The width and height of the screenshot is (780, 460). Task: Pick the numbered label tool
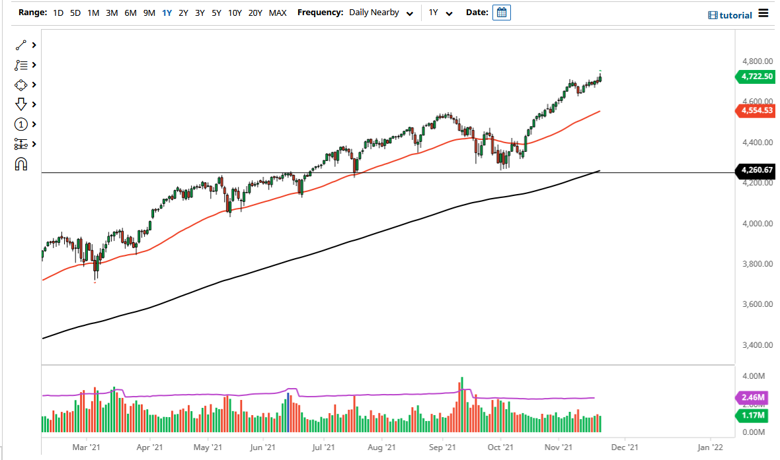pos(20,124)
